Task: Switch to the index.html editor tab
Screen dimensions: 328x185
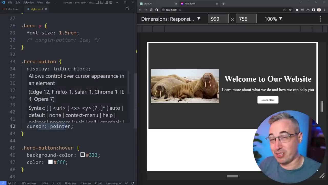Action: coord(11,9)
